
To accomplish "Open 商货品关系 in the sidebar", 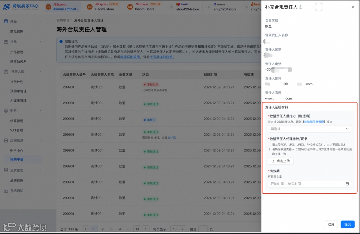I will pyautogui.click(x=18, y=61).
